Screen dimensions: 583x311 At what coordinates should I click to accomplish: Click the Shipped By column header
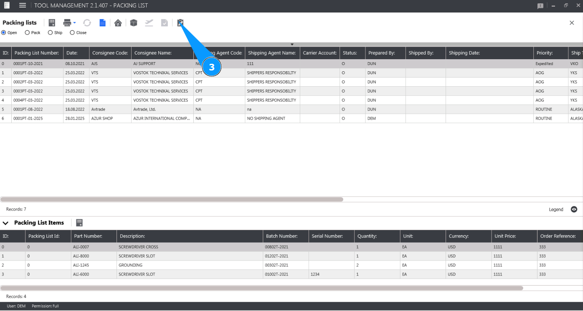[426, 53]
